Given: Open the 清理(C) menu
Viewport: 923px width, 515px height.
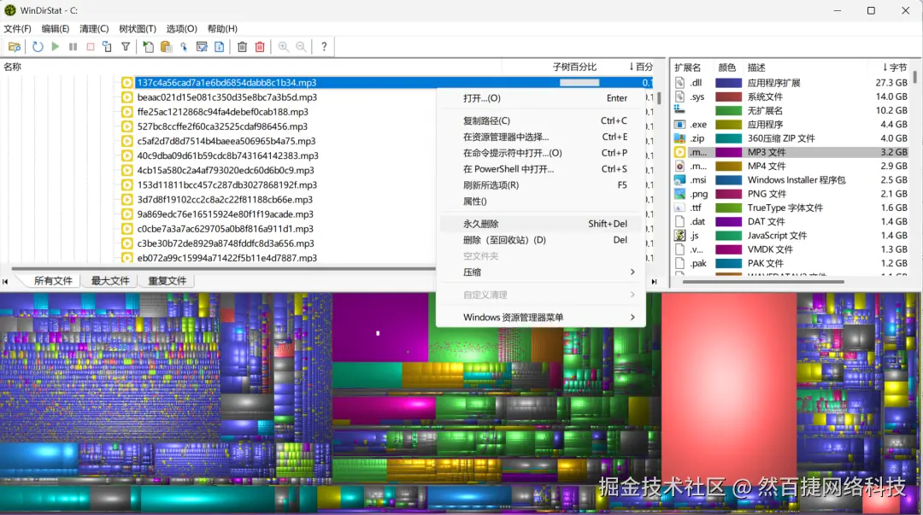Looking at the screenshot, I should tap(94, 28).
